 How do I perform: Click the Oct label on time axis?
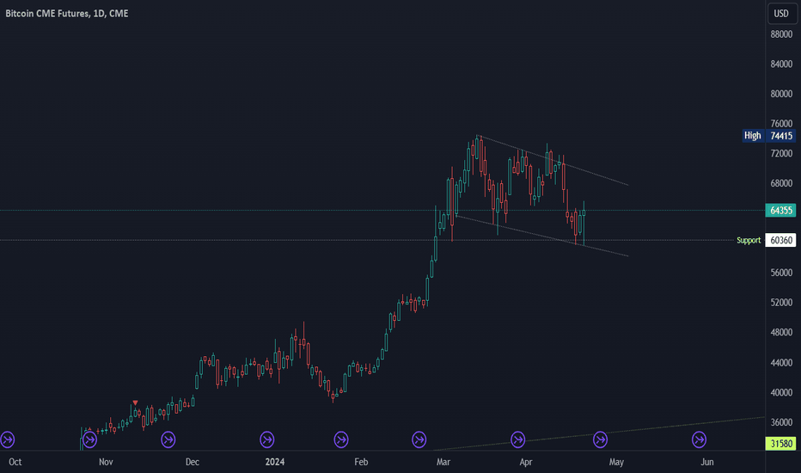[x=15, y=462]
